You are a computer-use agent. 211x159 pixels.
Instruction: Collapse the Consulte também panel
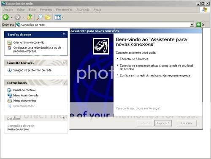pos(64,63)
